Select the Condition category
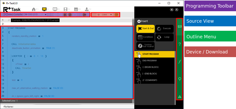Viewport: 236px width, 109px height. (145, 37)
